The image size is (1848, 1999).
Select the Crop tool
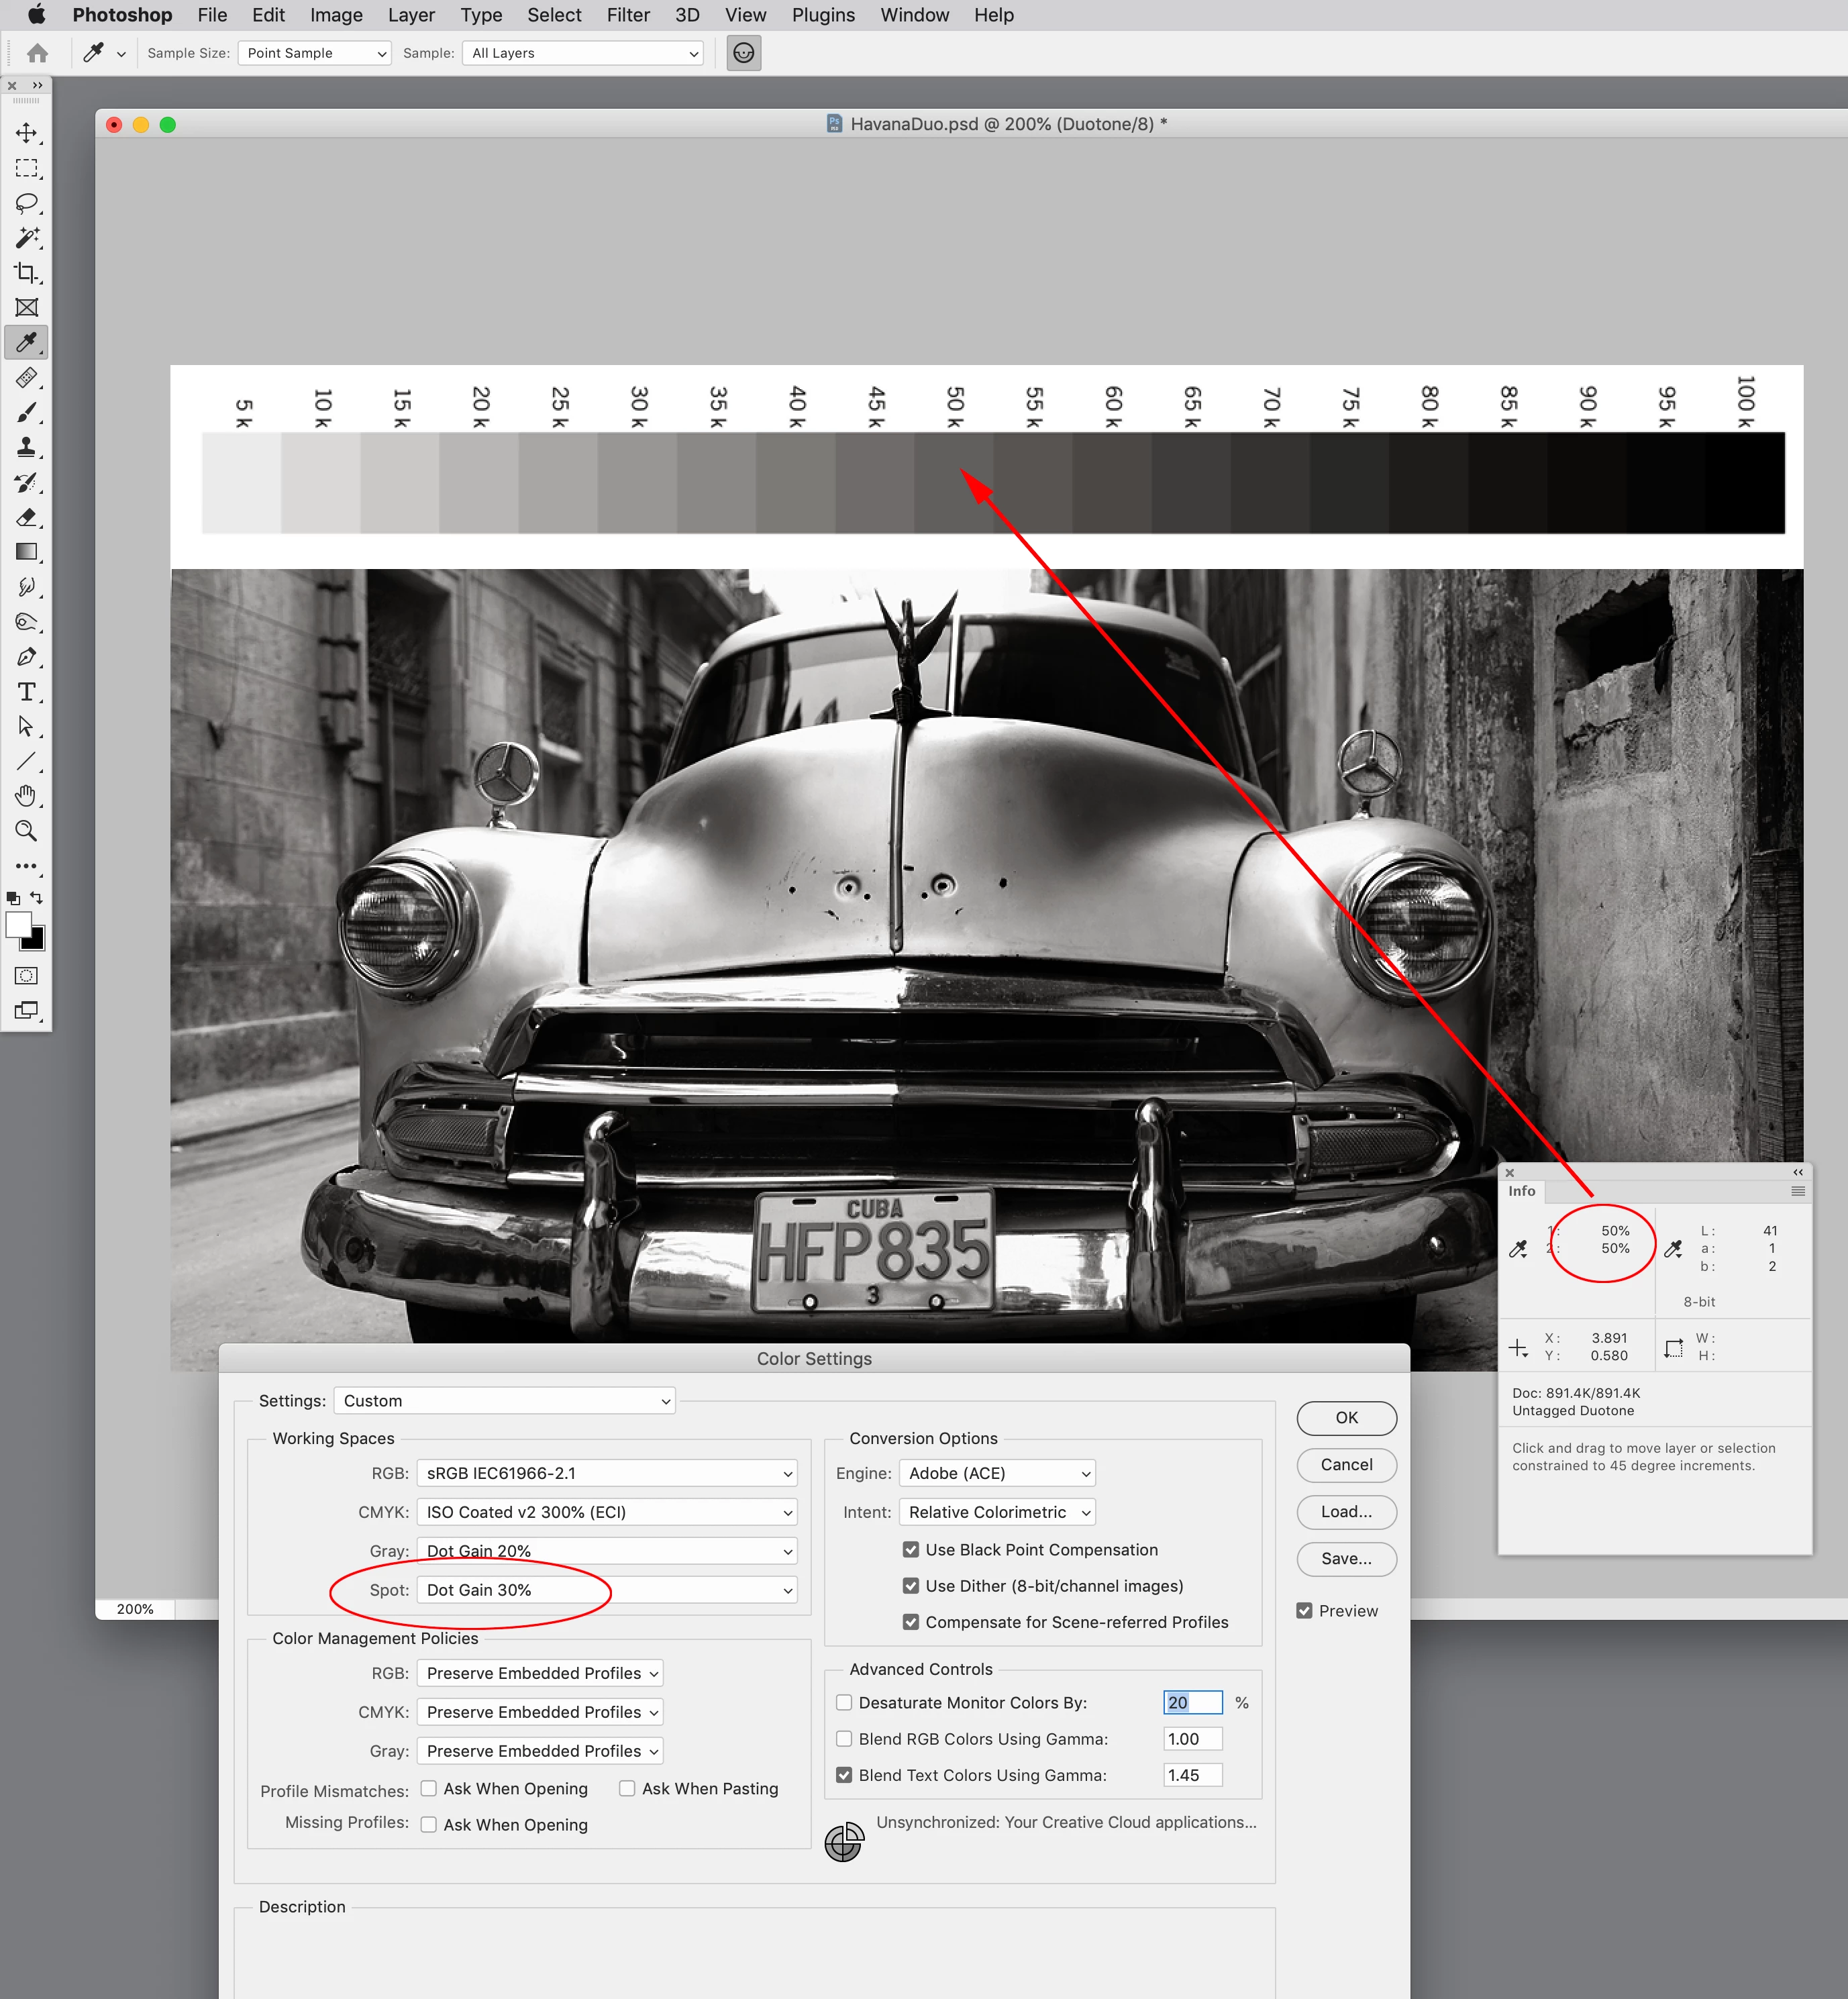[x=26, y=273]
